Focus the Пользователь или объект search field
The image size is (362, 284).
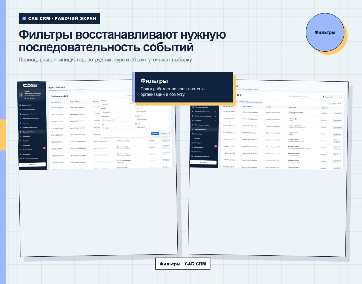[304, 97]
